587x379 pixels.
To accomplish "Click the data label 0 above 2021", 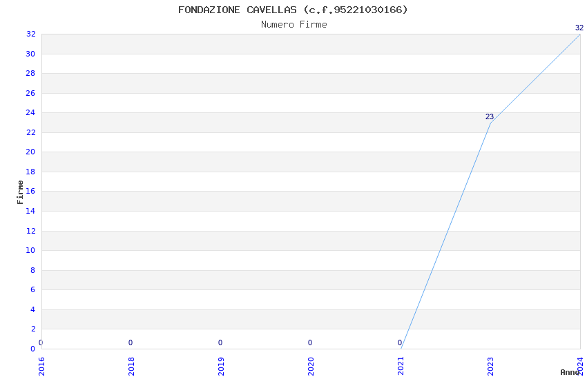I will point(399,342).
